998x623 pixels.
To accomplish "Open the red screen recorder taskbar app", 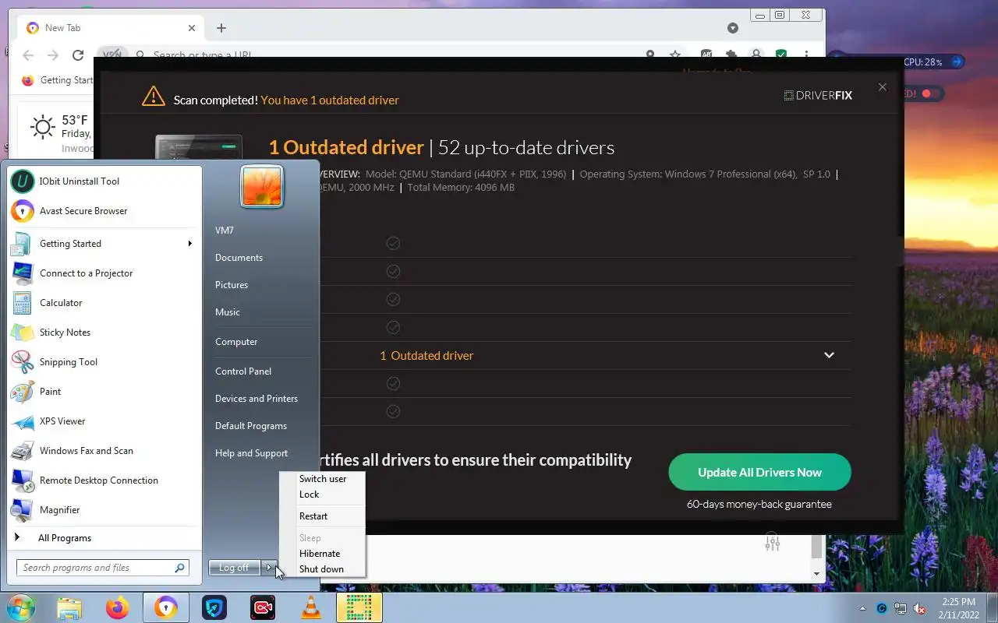I will coord(263,607).
